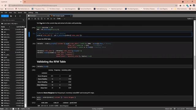Run the selected cell with play icon

(45, 19)
